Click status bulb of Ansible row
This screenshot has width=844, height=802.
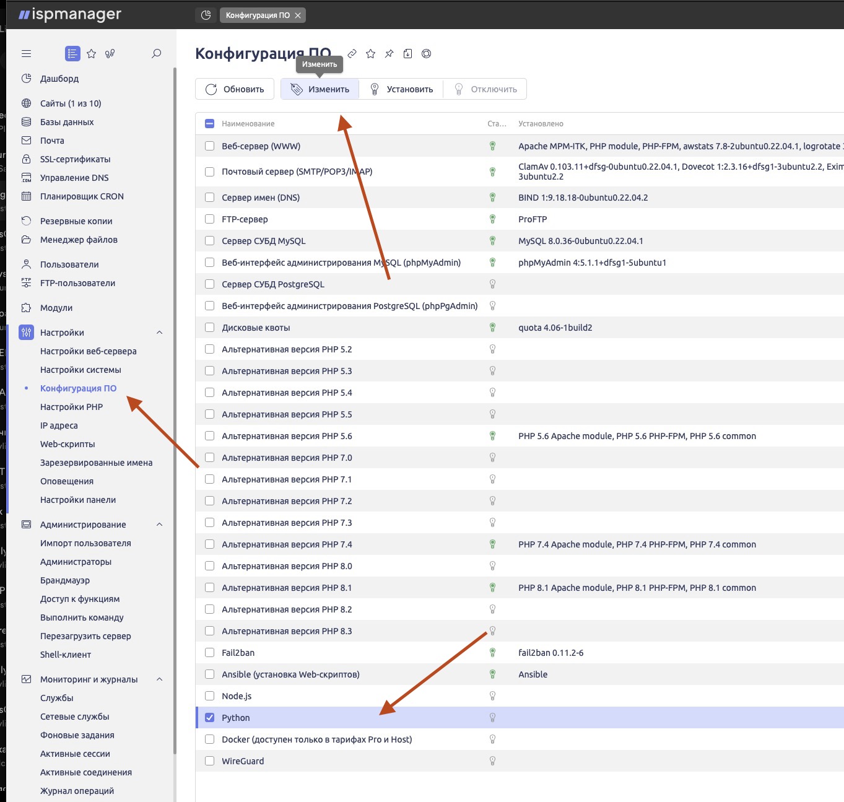493,674
